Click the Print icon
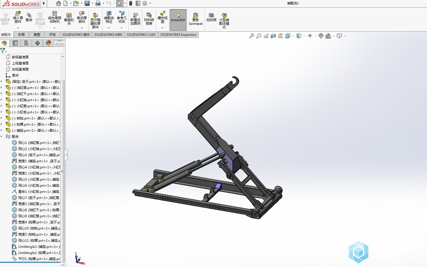The image size is (427, 267). (98, 3)
